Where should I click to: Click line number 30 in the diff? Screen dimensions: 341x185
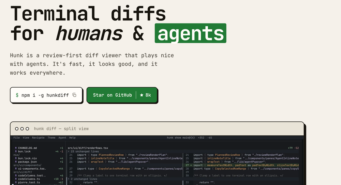click(x=187, y=175)
